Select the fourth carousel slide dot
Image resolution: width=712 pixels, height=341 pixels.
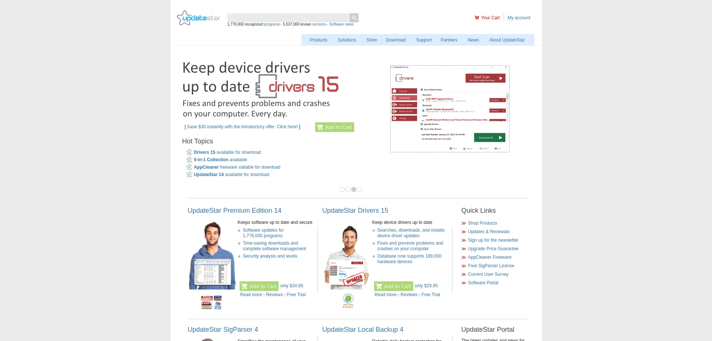(x=359, y=189)
